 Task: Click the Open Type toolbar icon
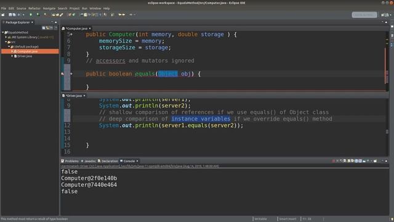pyautogui.click(x=54, y=15)
